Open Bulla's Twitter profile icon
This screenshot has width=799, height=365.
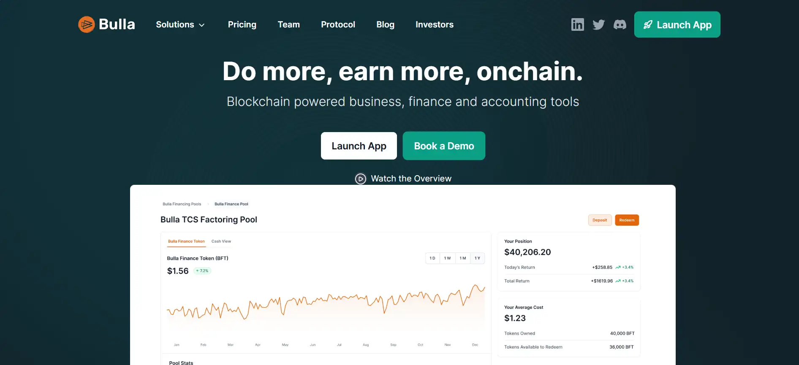pyautogui.click(x=598, y=24)
